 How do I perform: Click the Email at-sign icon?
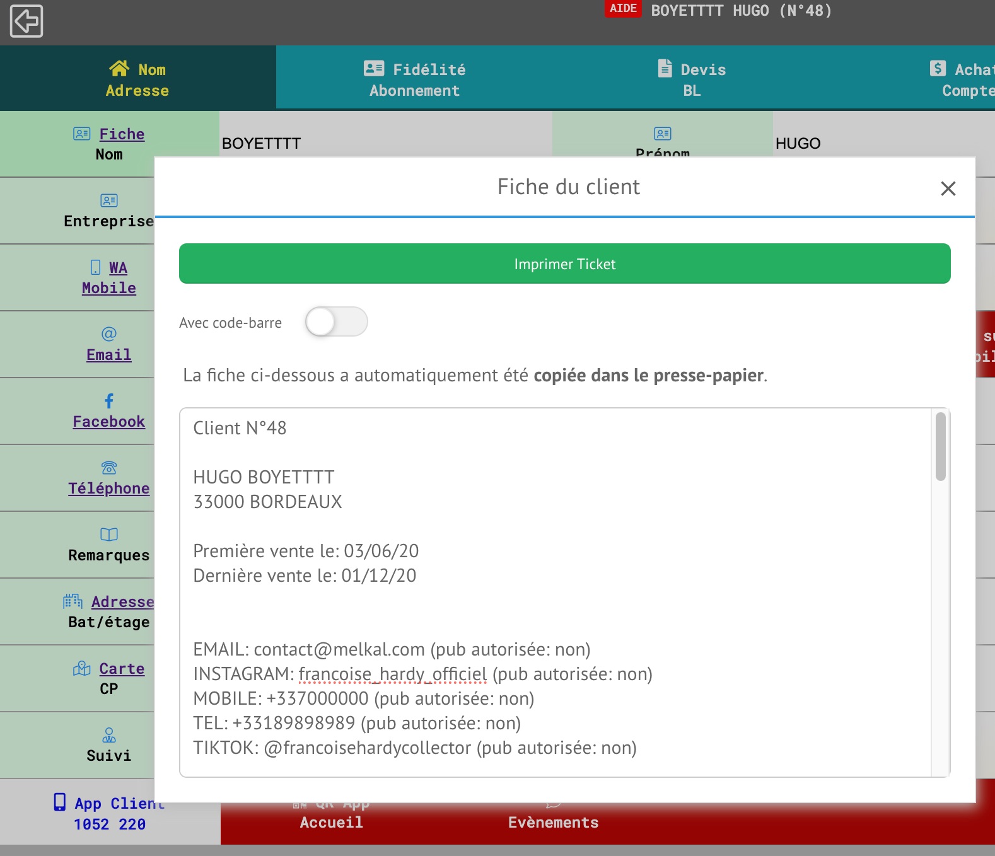tap(109, 334)
